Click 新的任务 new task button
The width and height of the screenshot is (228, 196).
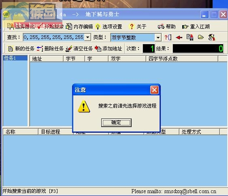tap(21, 49)
